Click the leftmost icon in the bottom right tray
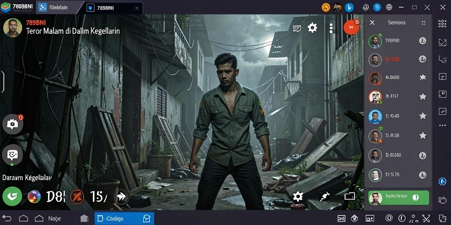This screenshot has height=225, width=451. coord(341,219)
